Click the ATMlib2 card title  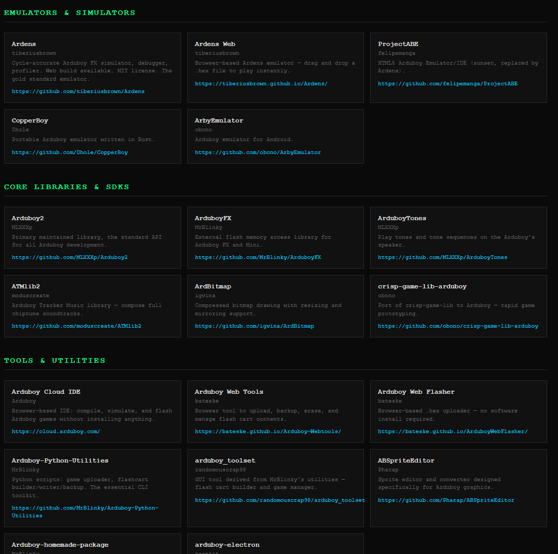click(26, 286)
